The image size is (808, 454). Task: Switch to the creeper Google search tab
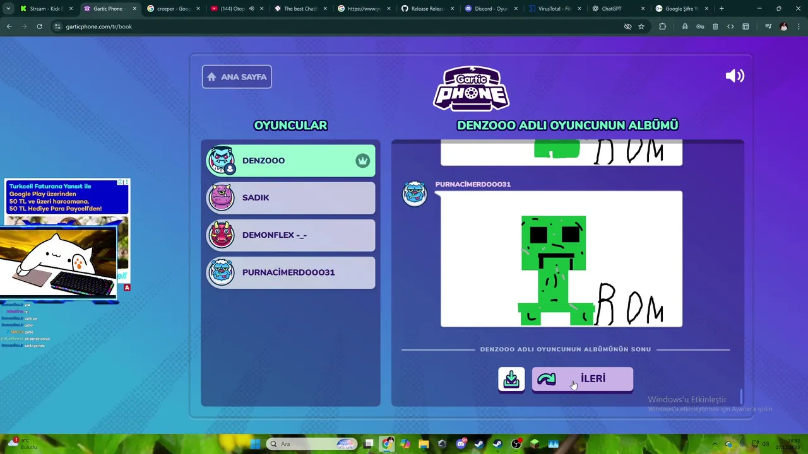click(174, 9)
